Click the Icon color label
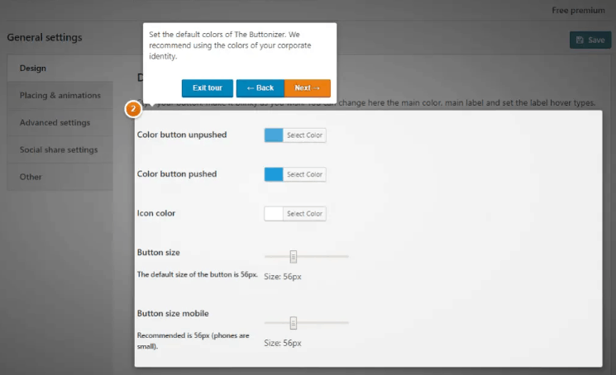 (x=156, y=213)
